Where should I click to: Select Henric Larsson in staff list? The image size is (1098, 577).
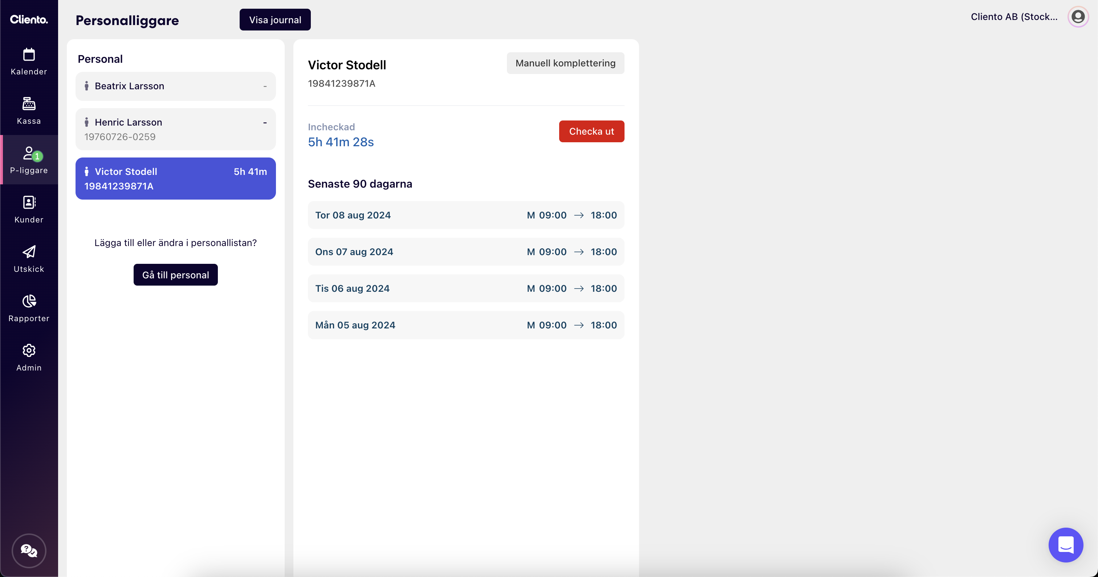point(176,129)
